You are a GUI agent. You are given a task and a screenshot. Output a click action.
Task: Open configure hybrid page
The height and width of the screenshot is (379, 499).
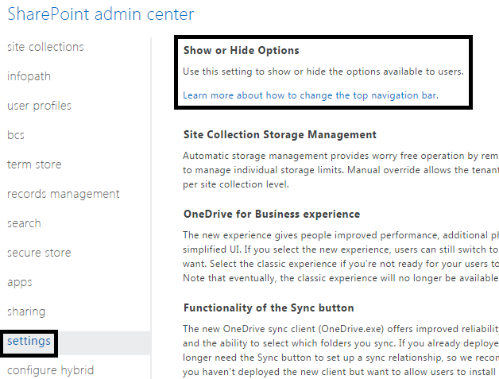[x=50, y=370]
